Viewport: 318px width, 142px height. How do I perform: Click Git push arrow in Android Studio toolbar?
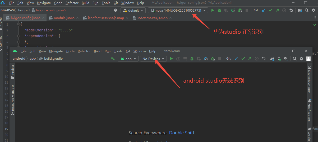click(250, 59)
